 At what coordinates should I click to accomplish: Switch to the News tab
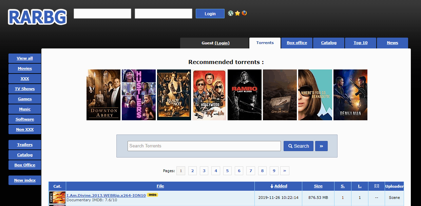point(393,43)
